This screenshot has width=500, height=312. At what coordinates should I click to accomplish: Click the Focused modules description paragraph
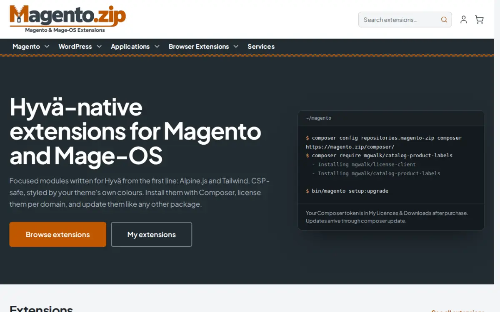pos(140,193)
